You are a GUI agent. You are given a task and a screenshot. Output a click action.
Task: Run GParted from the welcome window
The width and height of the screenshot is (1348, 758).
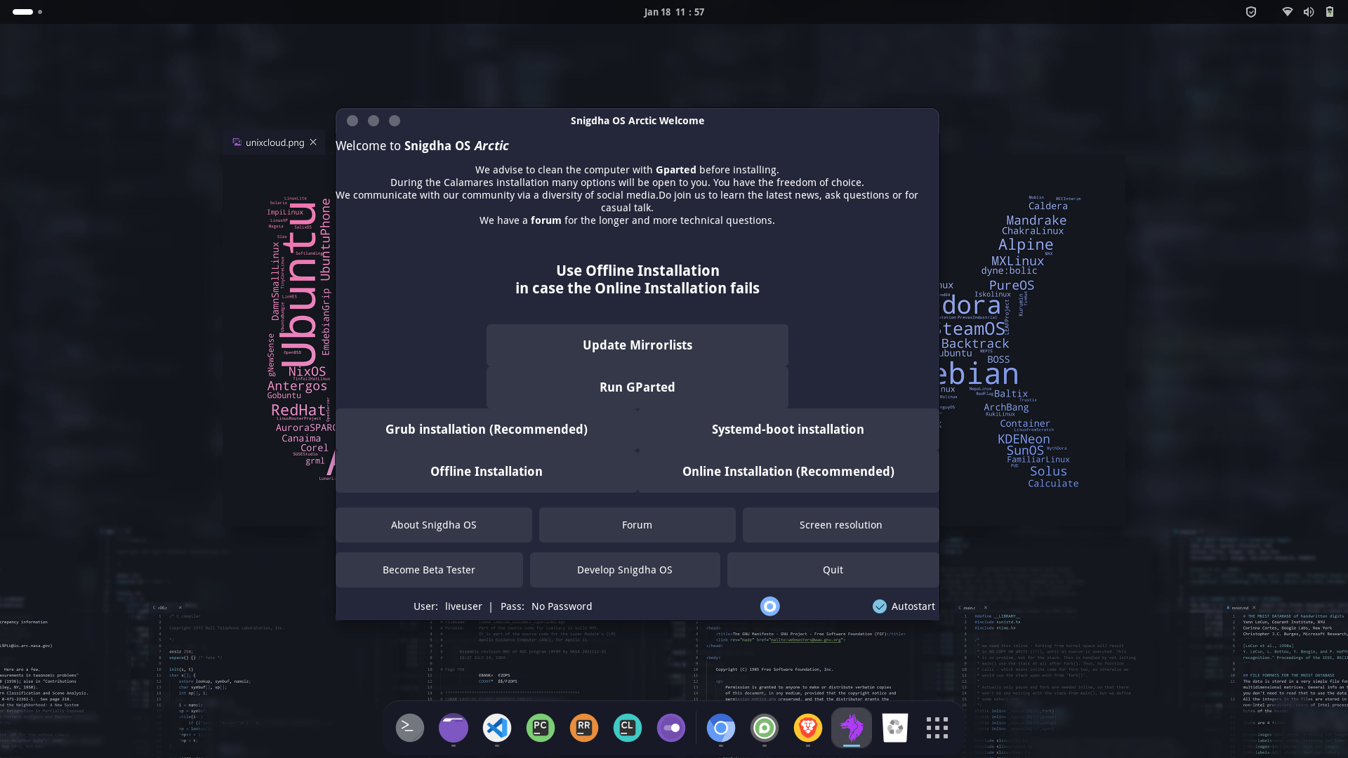[x=637, y=387]
